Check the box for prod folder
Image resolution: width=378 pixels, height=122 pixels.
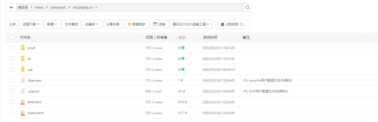click(x=12, y=48)
